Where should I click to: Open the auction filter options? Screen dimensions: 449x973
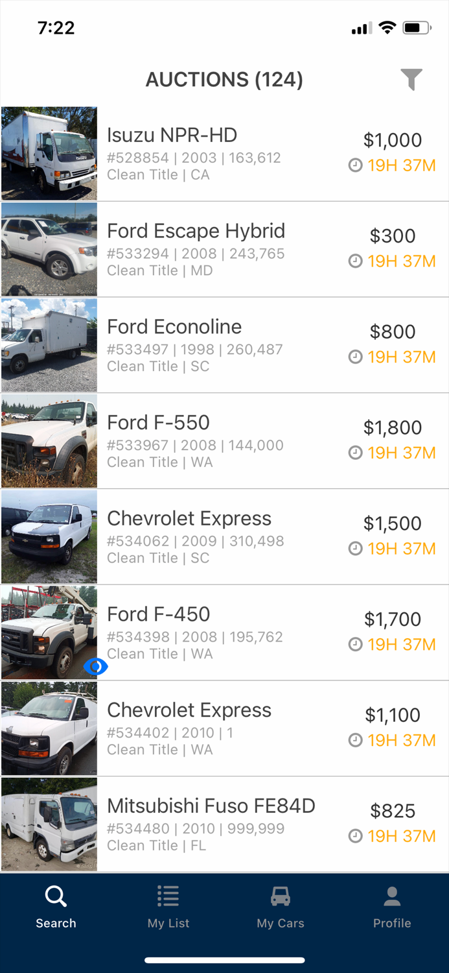[x=409, y=79]
